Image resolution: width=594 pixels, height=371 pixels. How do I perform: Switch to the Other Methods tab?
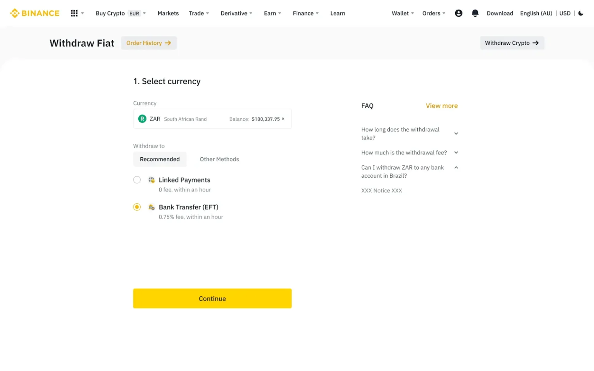(219, 159)
